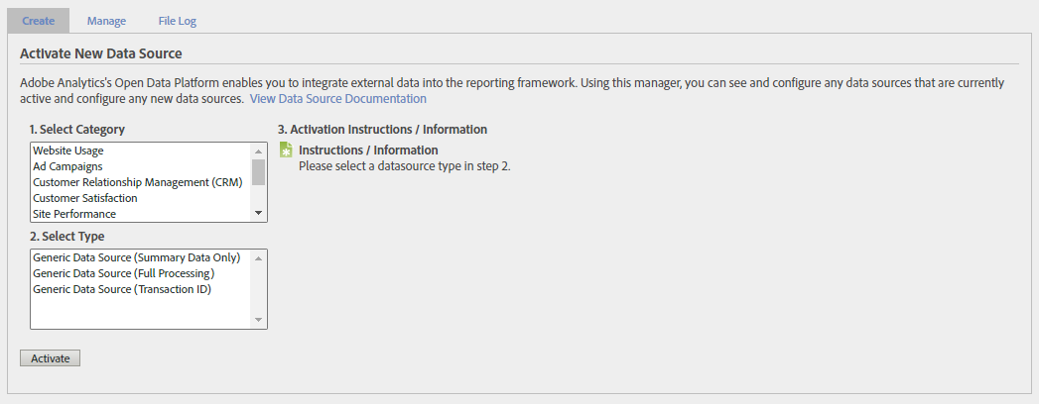1039x404 pixels.
Task: Open the File Log tab
Action: [x=178, y=21]
